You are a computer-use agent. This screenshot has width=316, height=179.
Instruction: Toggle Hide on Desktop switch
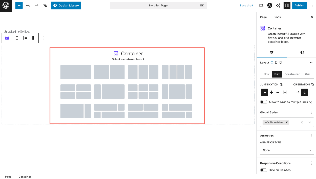click(264, 170)
